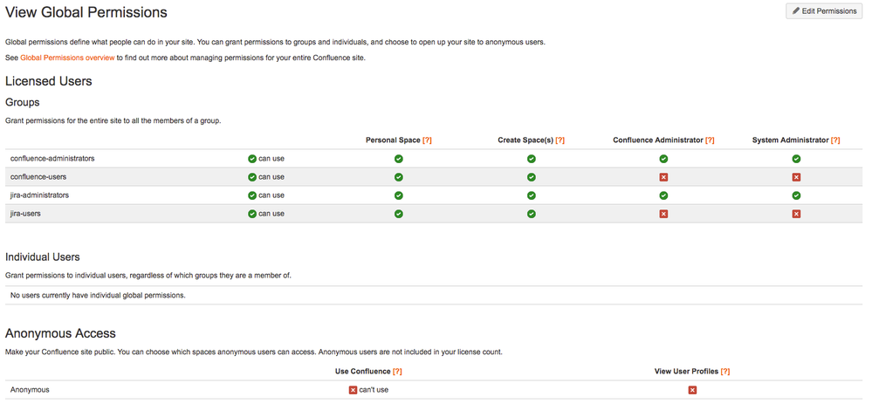Click confluence-users Create Space(s) check icon
Viewport: 872px width, 410px height.
[x=532, y=177]
